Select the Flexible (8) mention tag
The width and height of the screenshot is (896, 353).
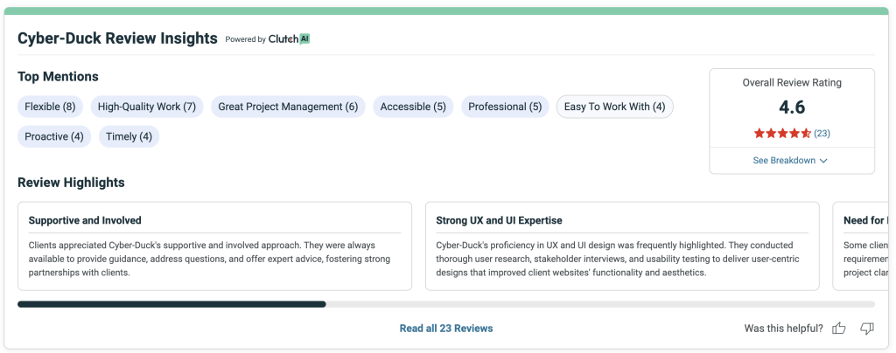50,107
